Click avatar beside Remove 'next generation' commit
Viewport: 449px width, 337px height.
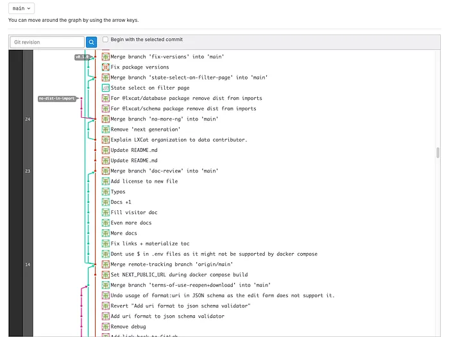(x=106, y=129)
